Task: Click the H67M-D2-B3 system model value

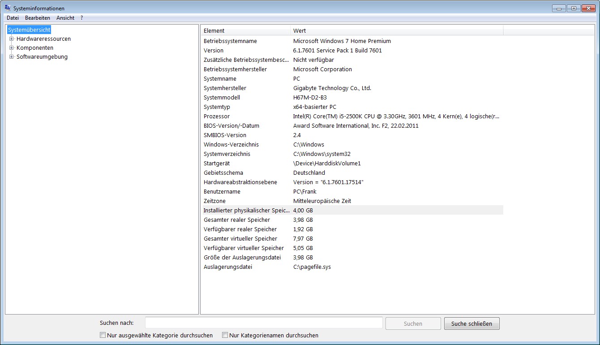Action: [310, 97]
